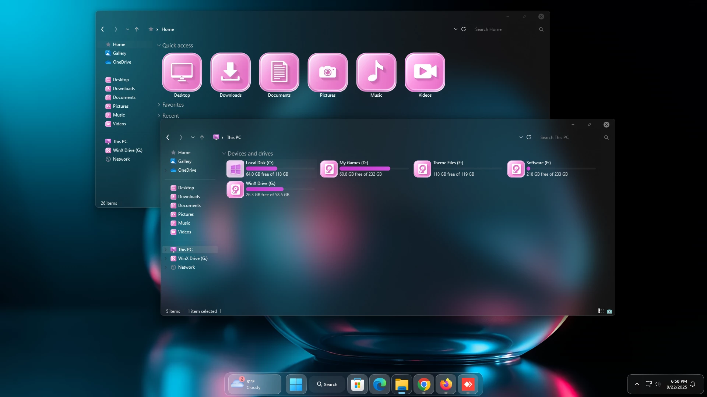
Task: Expand the Favorites section
Action: click(159, 105)
